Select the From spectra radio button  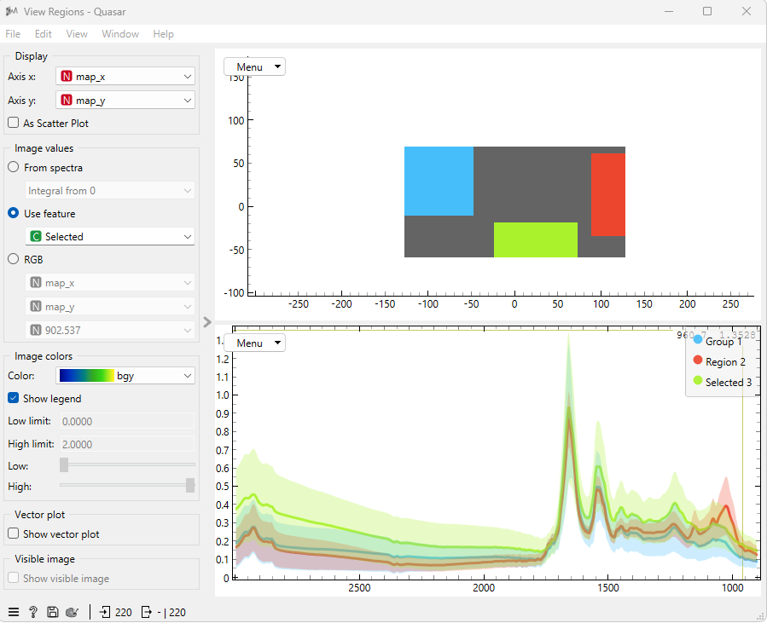[x=14, y=167]
